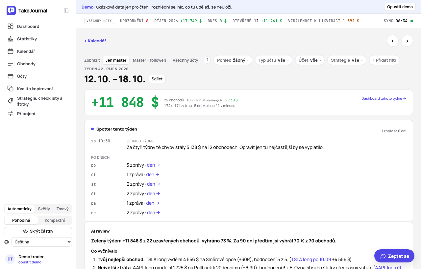The height and width of the screenshot is (269, 421).
Task: Go to the previous week arrow
Action: [393, 41]
